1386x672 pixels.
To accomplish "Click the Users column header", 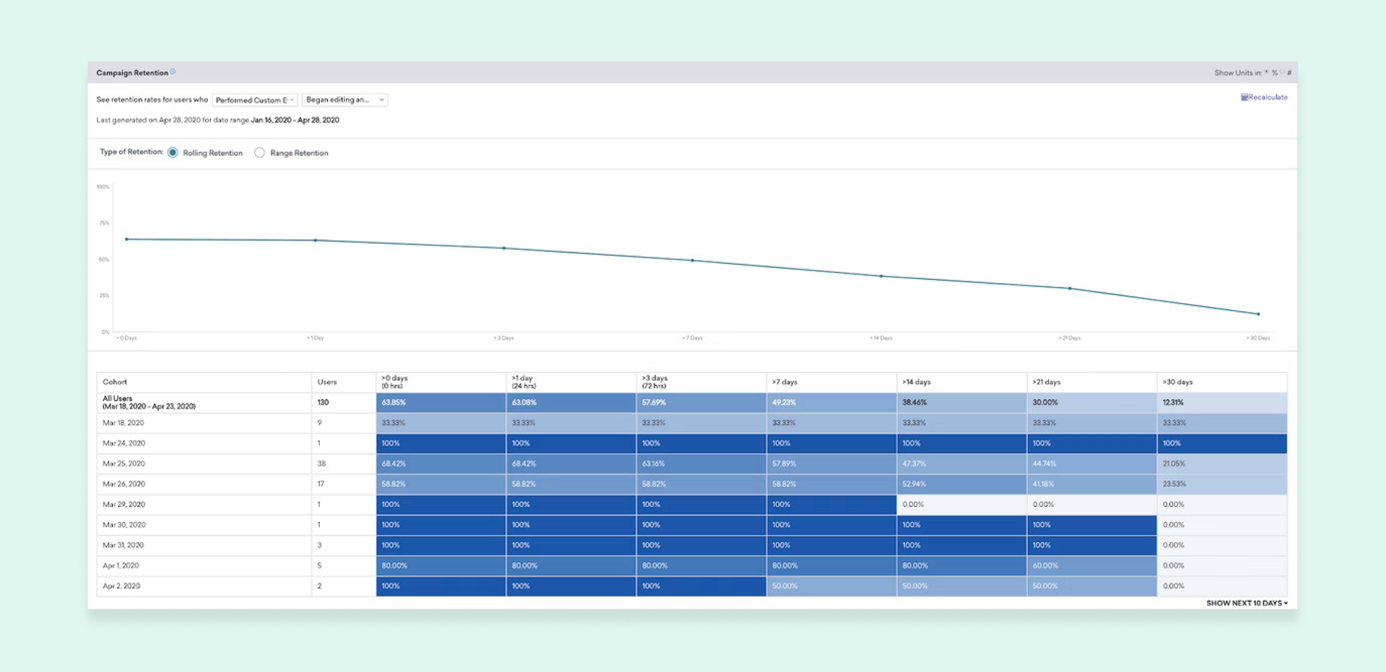I will pos(327,383).
